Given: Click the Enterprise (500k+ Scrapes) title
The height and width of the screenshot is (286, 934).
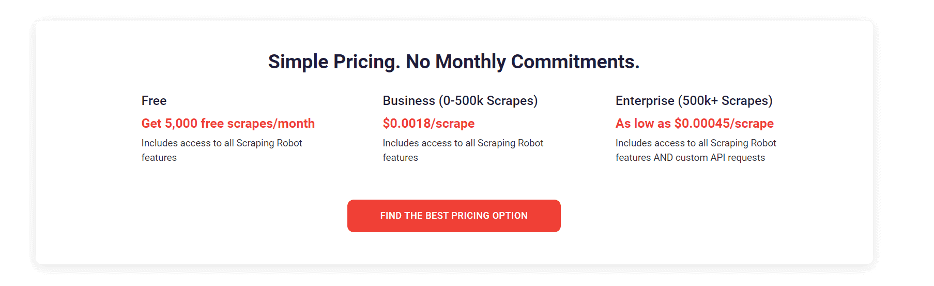Looking at the screenshot, I should [x=694, y=100].
